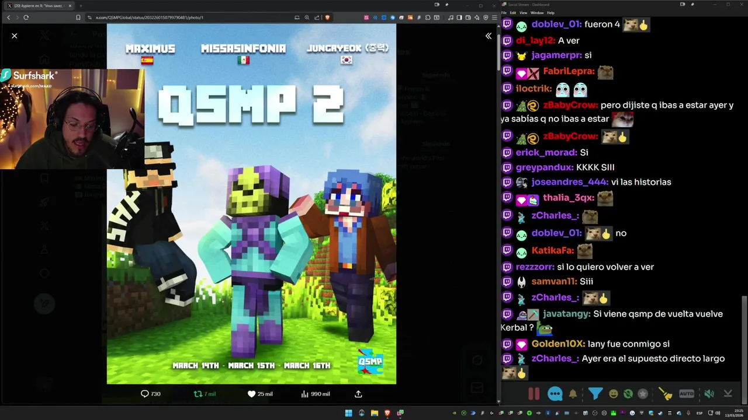Open File Explorer from the taskbar
This screenshot has height=420, width=748.
point(374,413)
